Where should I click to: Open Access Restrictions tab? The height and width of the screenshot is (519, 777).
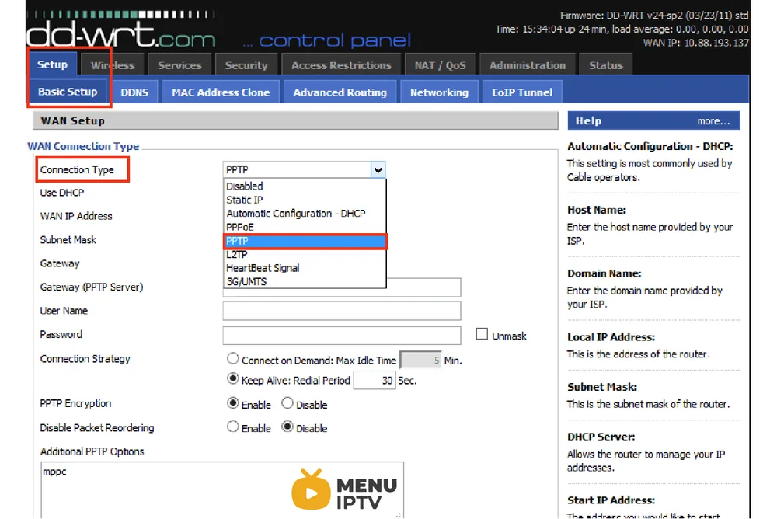click(341, 65)
